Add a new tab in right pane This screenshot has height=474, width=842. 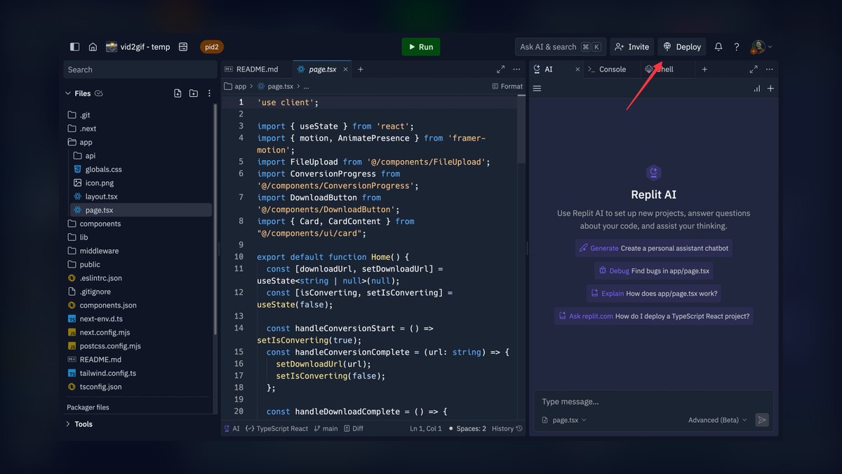click(704, 70)
